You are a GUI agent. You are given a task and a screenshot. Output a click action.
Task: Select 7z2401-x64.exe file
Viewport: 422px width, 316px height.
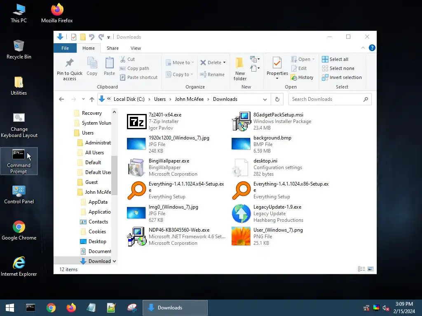tap(176, 121)
